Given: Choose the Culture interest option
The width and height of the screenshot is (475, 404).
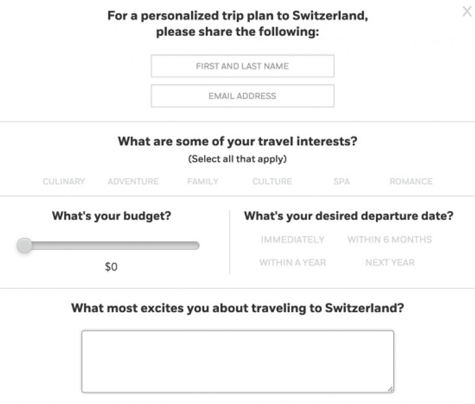Looking at the screenshot, I should point(272,181).
